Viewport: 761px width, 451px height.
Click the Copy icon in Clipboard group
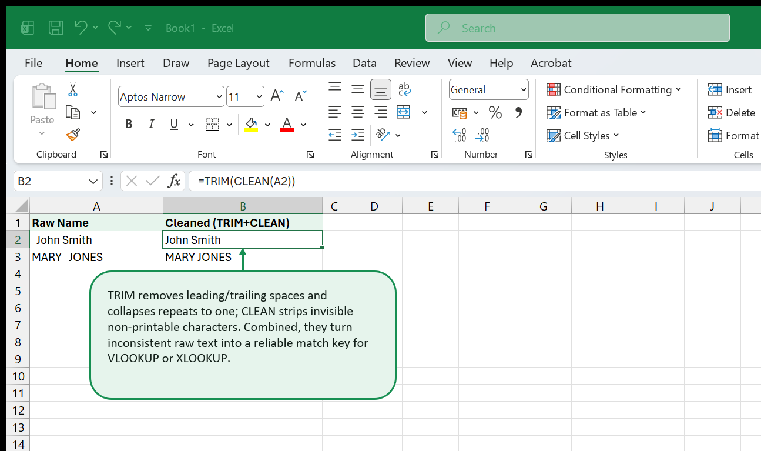coord(73,112)
